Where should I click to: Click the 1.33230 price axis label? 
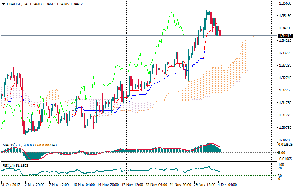click(285, 66)
